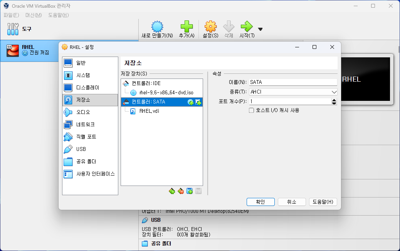Open the 공유 폴더 settings category
Image resolution: width=400 pixels, height=251 pixels.
(90, 162)
